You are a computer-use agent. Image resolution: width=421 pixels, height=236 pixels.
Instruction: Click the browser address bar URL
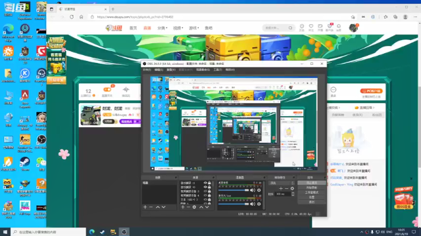coord(135,17)
